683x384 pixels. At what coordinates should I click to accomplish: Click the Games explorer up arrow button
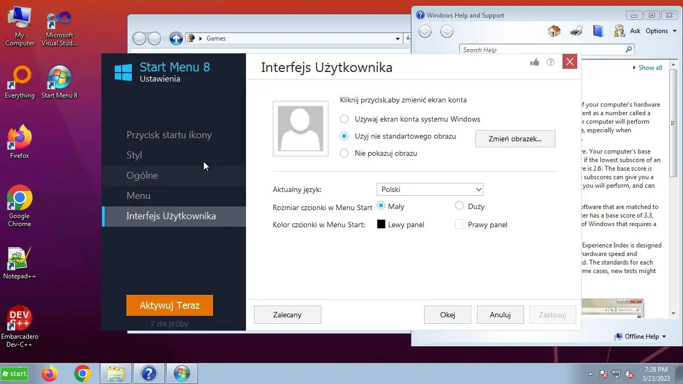tap(176, 38)
